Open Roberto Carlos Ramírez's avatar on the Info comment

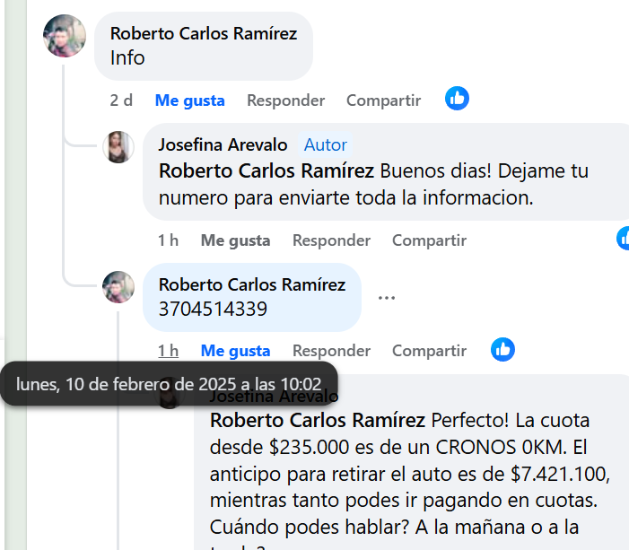point(65,37)
